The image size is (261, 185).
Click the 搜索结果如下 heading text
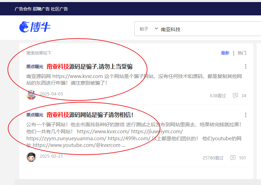pos(39,53)
